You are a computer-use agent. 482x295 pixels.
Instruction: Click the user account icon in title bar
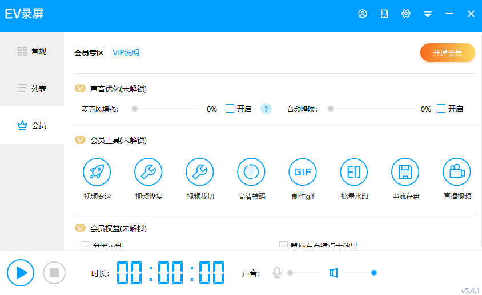point(363,14)
